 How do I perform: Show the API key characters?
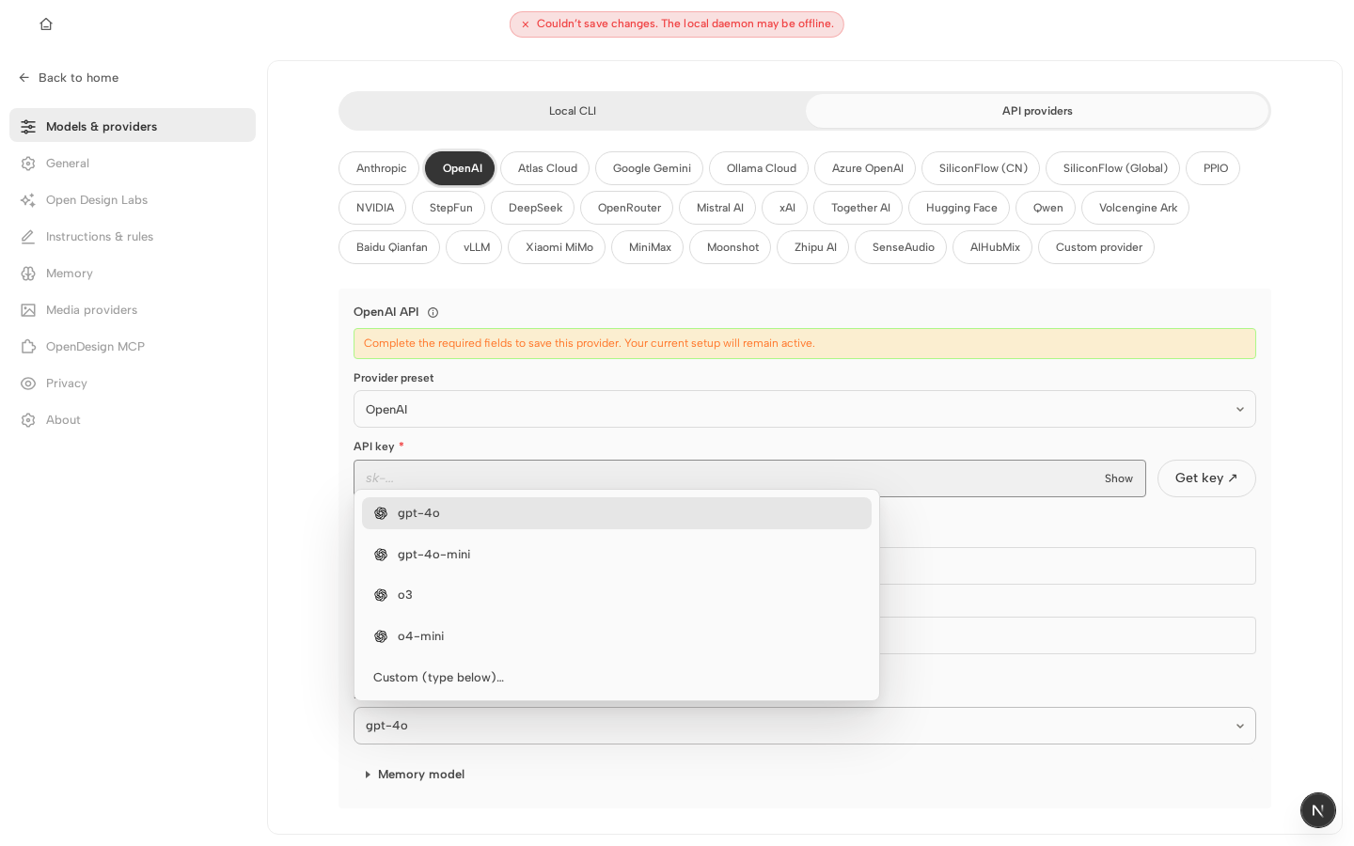coord(1119,478)
